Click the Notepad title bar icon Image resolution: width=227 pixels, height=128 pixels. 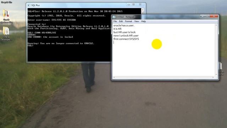coord(114,17)
